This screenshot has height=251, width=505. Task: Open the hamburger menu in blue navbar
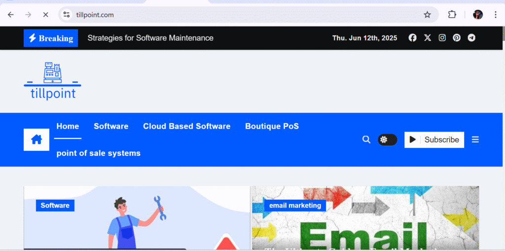tap(475, 140)
